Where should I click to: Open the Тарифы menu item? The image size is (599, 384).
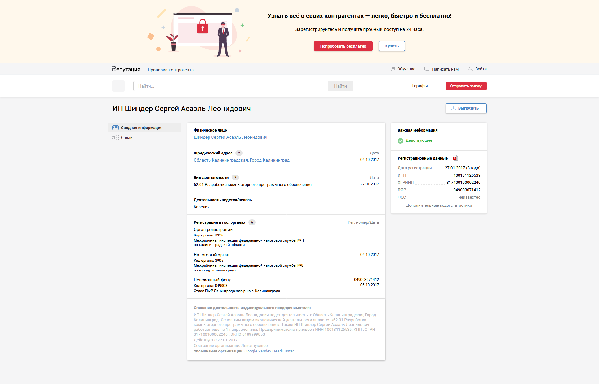click(419, 86)
